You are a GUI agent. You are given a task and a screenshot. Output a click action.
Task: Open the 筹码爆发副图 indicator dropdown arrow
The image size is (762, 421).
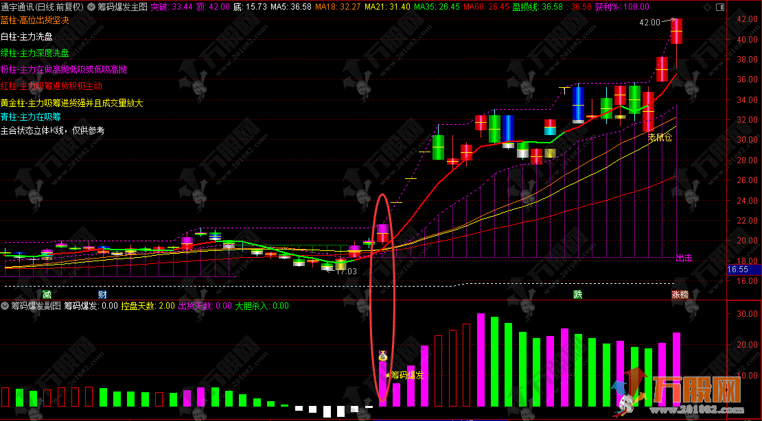click(x=5, y=306)
